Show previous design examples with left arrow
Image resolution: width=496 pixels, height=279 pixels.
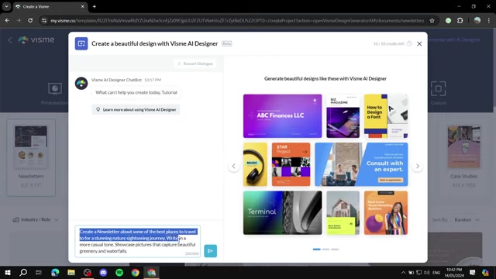point(234,166)
